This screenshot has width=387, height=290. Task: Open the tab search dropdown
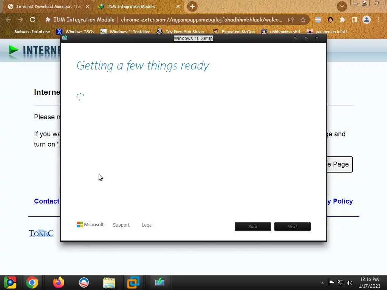(x=342, y=6)
